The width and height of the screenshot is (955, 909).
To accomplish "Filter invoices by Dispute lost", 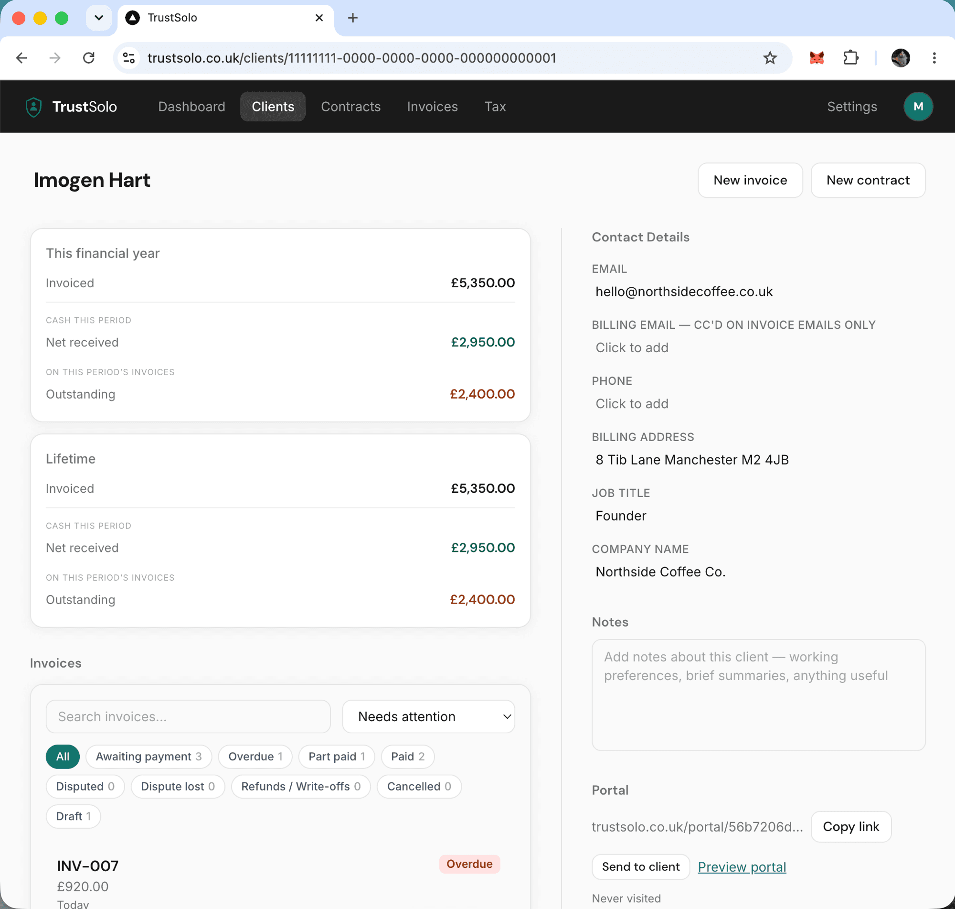I will [178, 786].
